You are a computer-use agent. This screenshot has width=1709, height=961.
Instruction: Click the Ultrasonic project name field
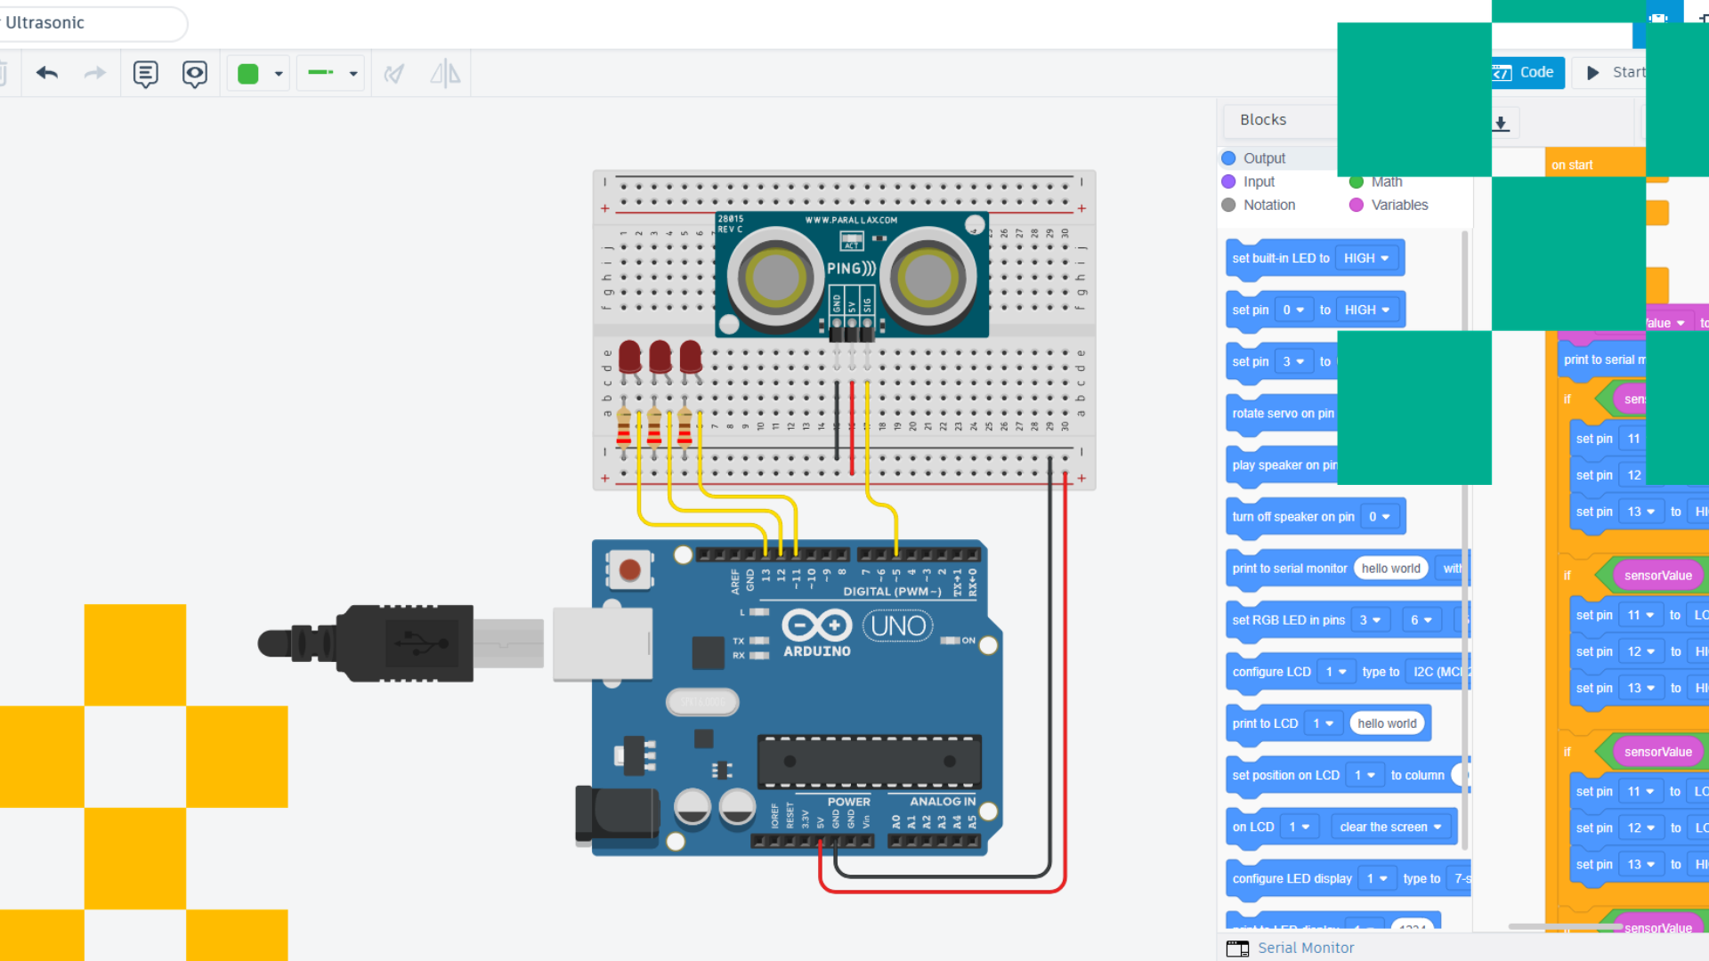(x=92, y=23)
